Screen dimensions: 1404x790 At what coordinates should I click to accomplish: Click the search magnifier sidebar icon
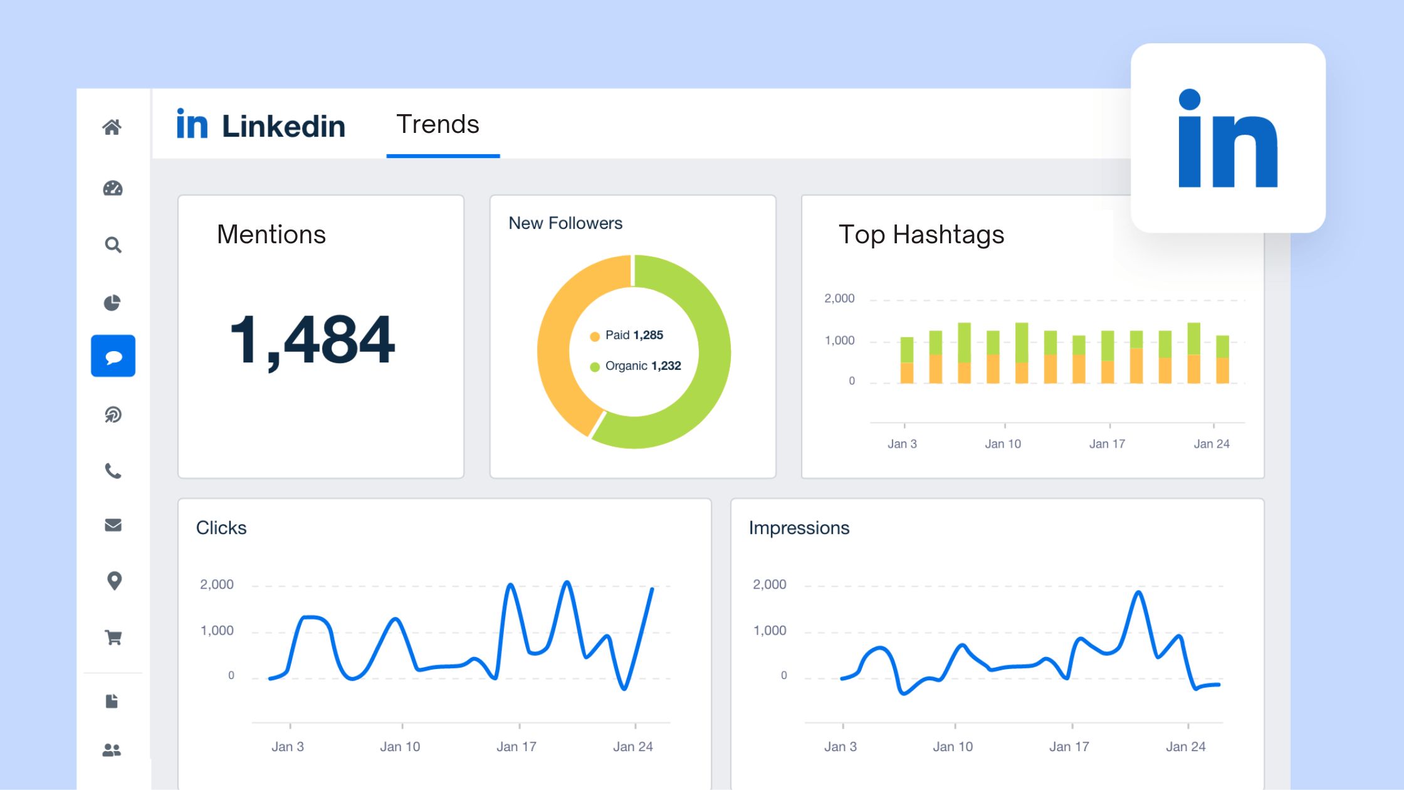tap(113, 245)
